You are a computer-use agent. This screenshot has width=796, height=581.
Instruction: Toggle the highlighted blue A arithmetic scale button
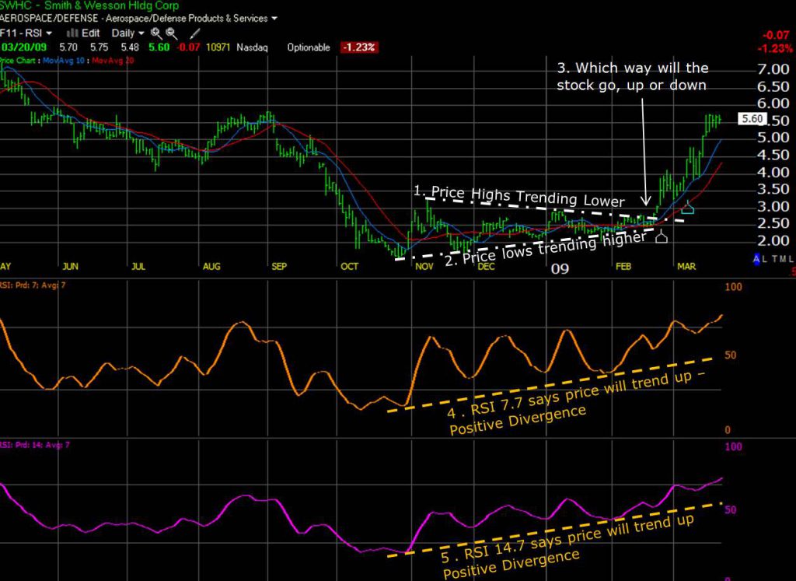pos(756,258)
